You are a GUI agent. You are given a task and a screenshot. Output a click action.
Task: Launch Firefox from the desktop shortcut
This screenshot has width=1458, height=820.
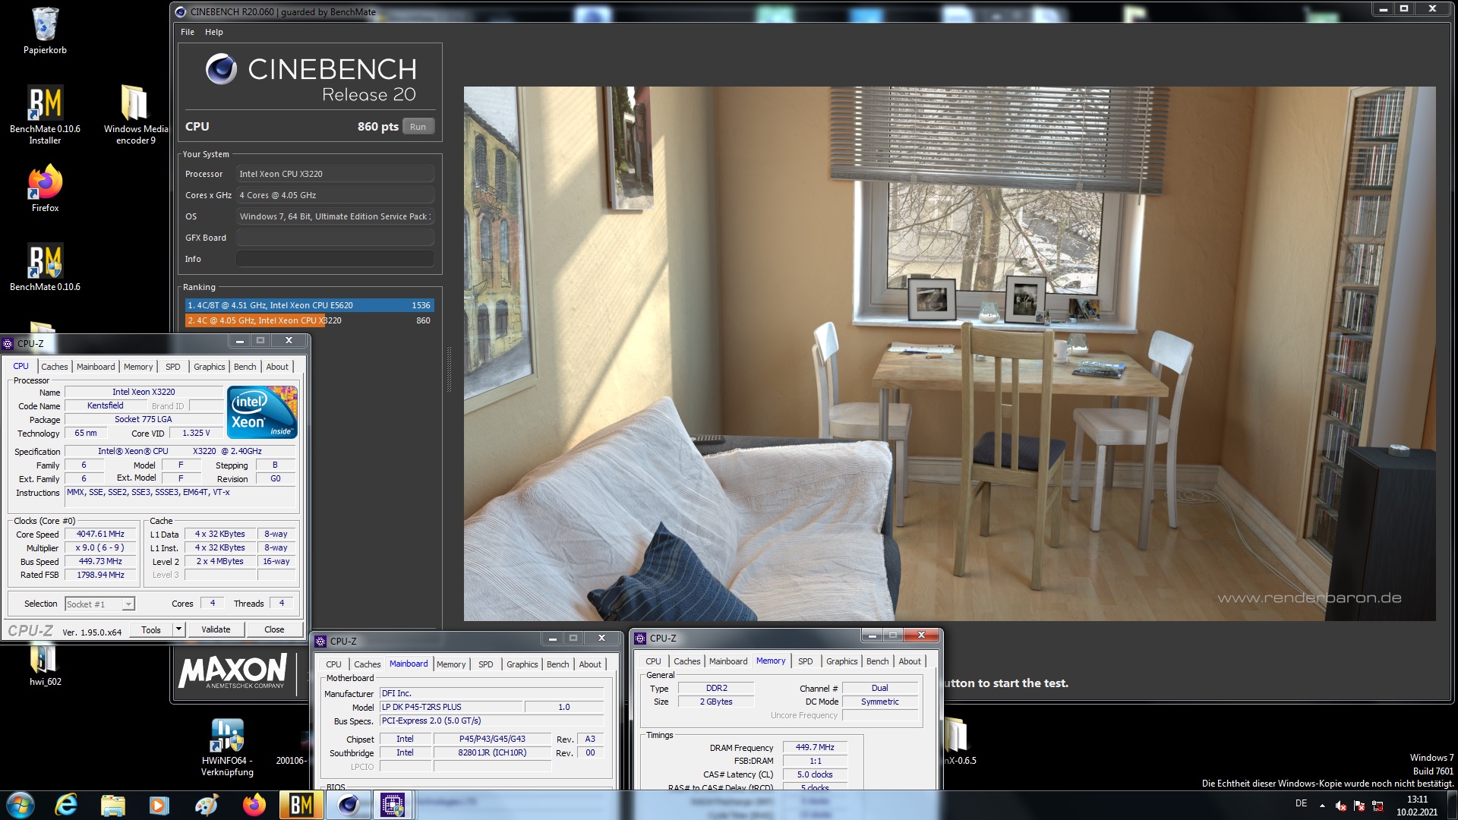(45, 189)
